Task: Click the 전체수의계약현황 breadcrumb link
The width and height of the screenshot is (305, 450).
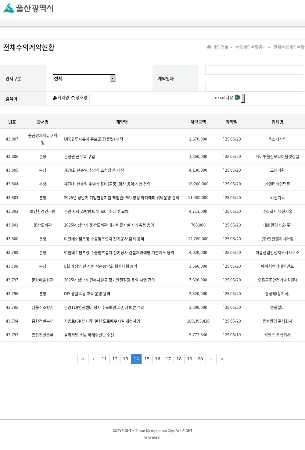Action: (289, 47)
